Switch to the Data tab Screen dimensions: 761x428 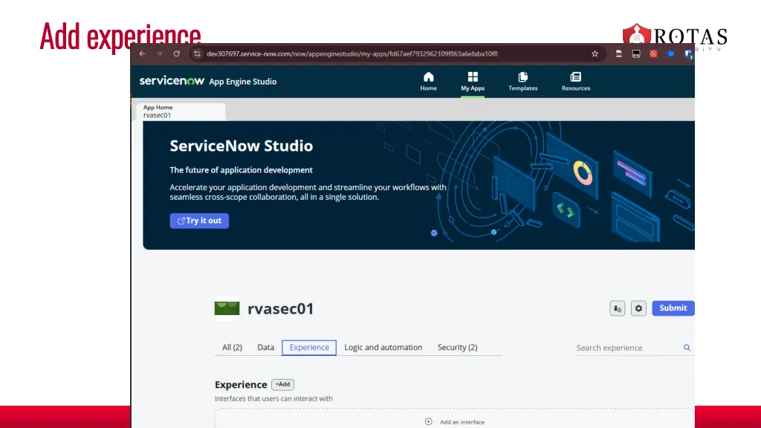[x=265, y=348]
